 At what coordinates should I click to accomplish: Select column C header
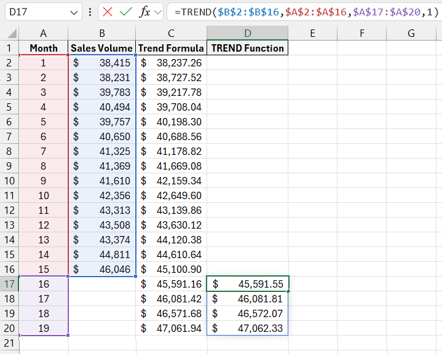(x=171, y=33)
